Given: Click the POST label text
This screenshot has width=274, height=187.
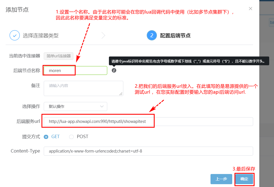Looking at the screenshot, I should pos(82,136).
